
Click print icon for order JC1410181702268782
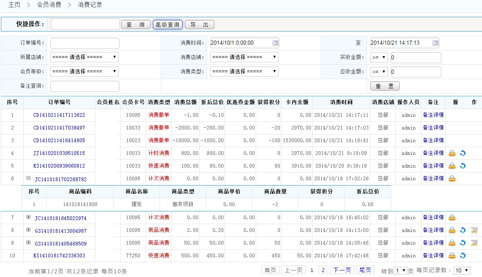[452, 179]
